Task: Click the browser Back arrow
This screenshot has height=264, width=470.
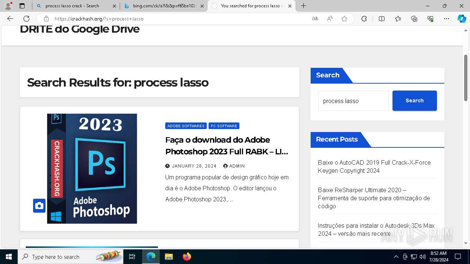Action: click(x=10, y=19)
